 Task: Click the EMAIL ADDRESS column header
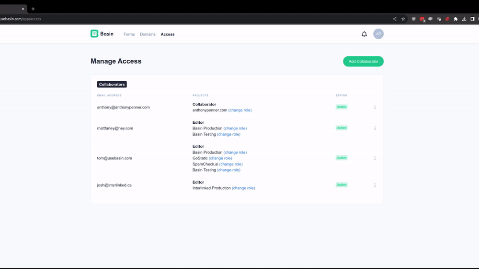point(109,96)
